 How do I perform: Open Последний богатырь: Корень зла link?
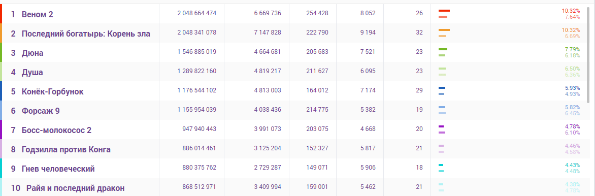pyautogui.click(x=86, y=34)
